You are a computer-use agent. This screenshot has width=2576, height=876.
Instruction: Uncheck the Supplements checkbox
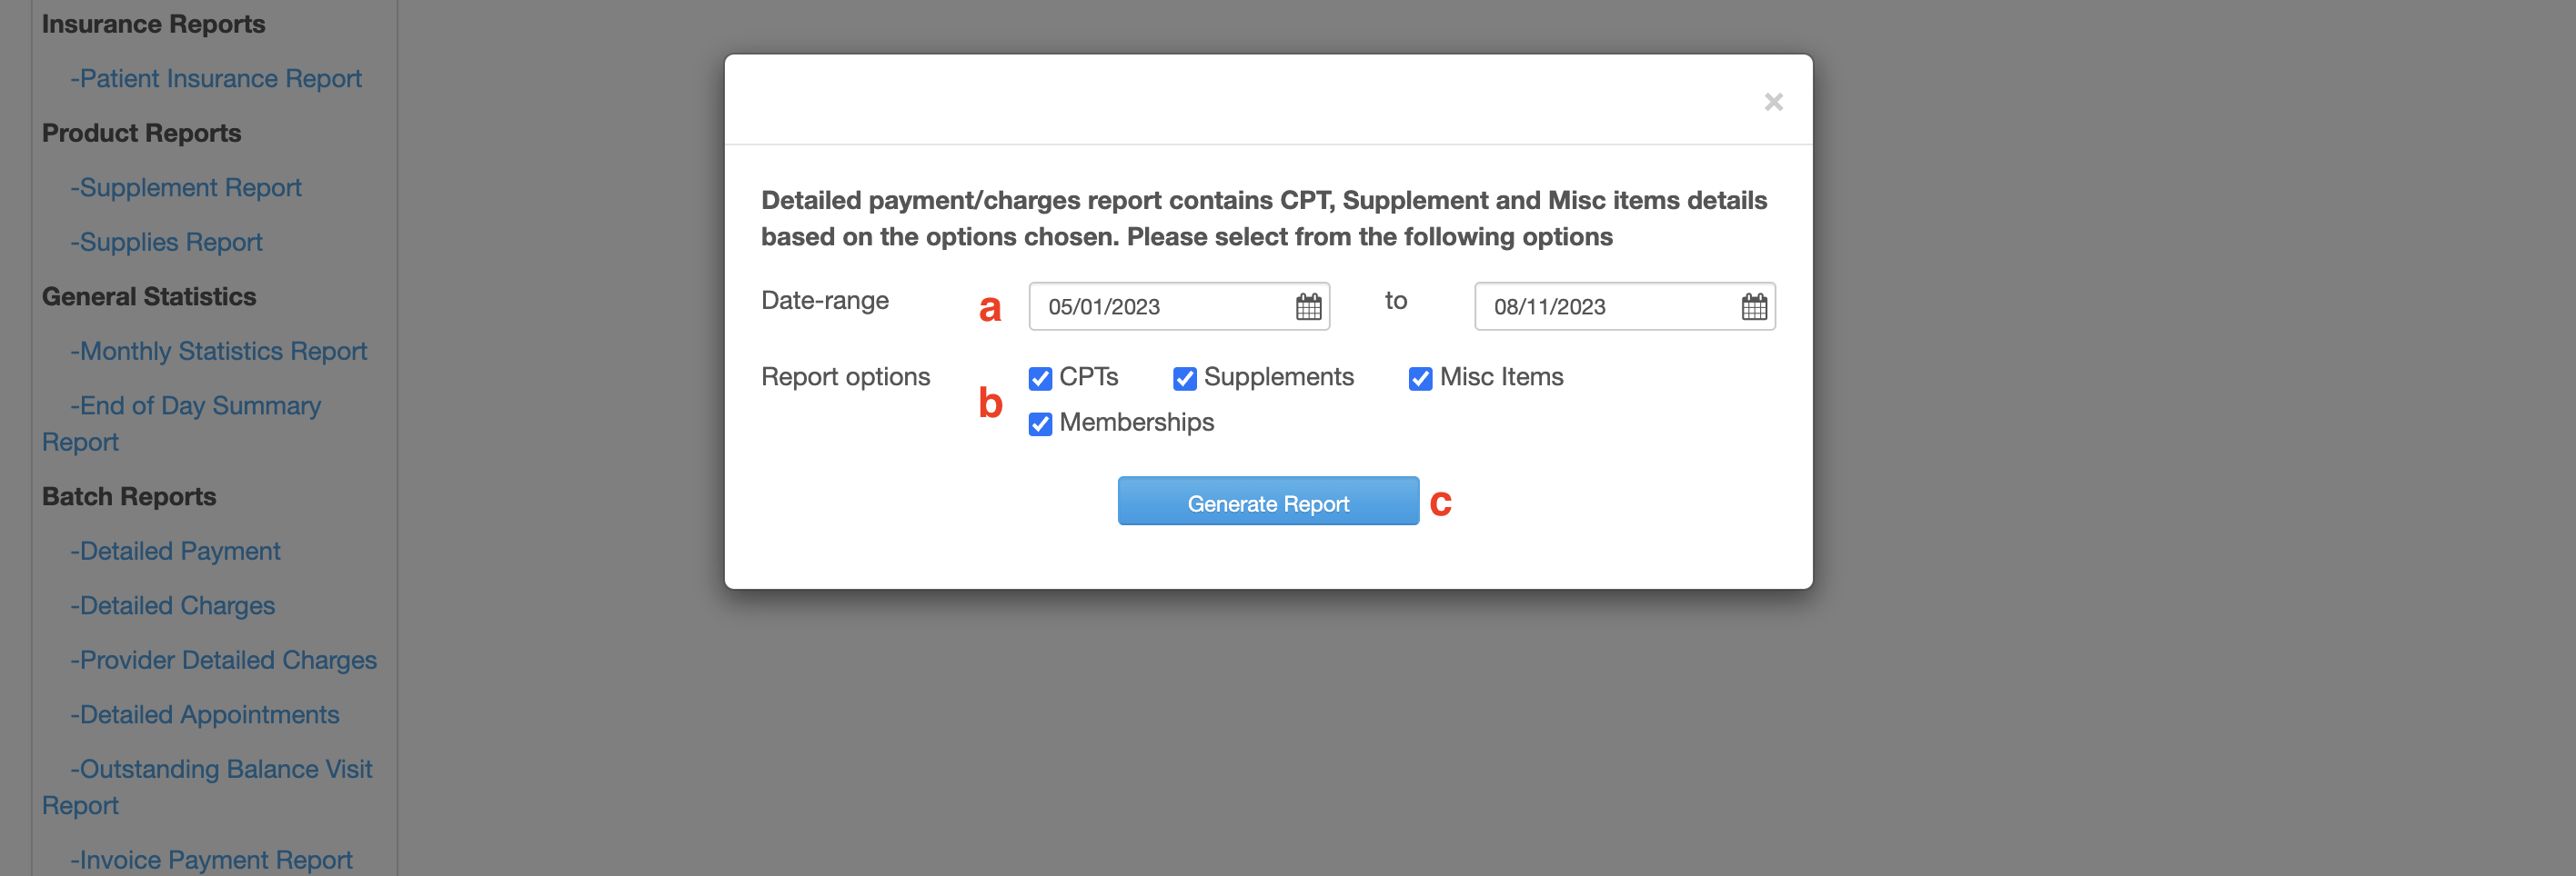pos(1185,379)
